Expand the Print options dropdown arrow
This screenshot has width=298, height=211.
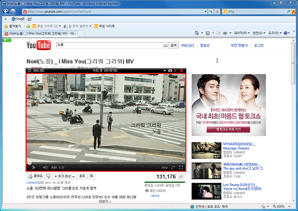231,33
